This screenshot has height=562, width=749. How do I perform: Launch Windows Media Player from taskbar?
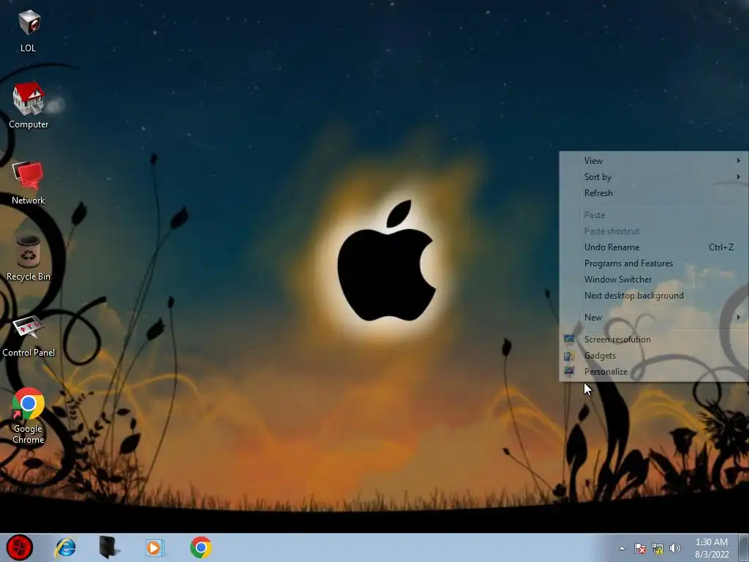[x=154, y=547]
